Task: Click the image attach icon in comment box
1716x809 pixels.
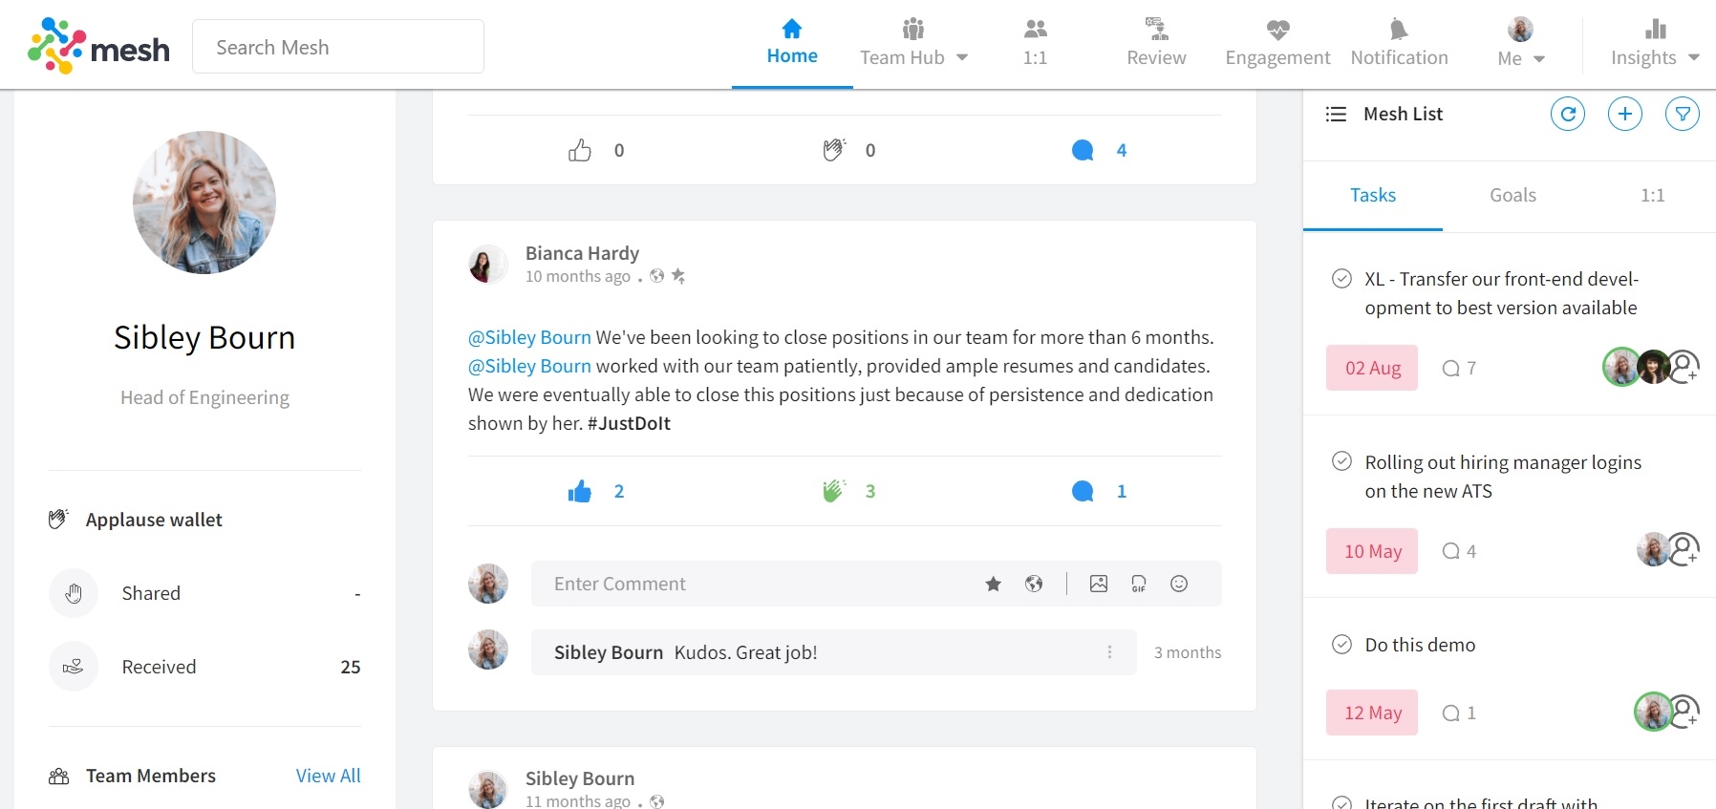Action: [x=1099, y=584]
